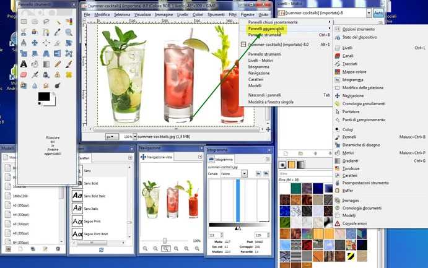This screenshot has height=268, width=428.
Task: Select the Text tool in the toolbox
Action: click(24, 64)
